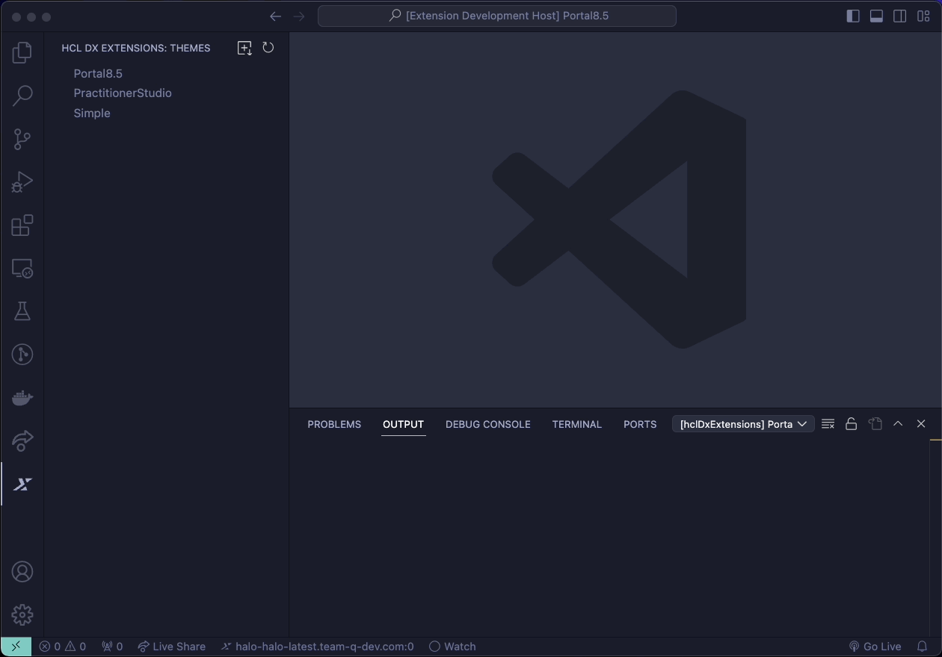Toggle auto scrolling lock in Output panel

(851, 423)
